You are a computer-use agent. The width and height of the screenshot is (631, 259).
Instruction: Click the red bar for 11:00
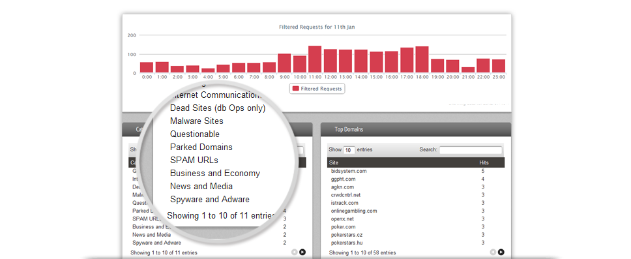[x=315, y=59]
